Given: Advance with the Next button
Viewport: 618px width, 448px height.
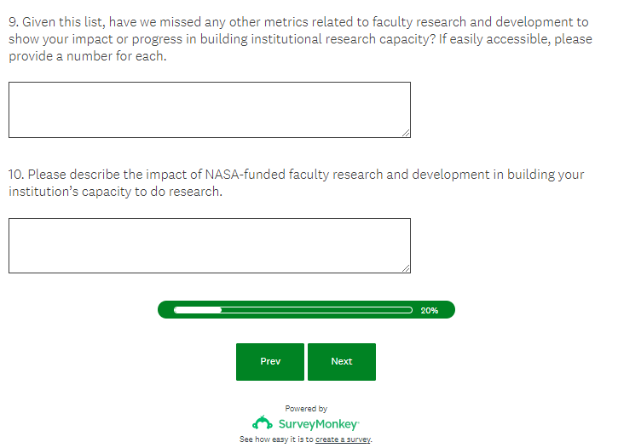Looking at the screenshot, I should (341, 362).
